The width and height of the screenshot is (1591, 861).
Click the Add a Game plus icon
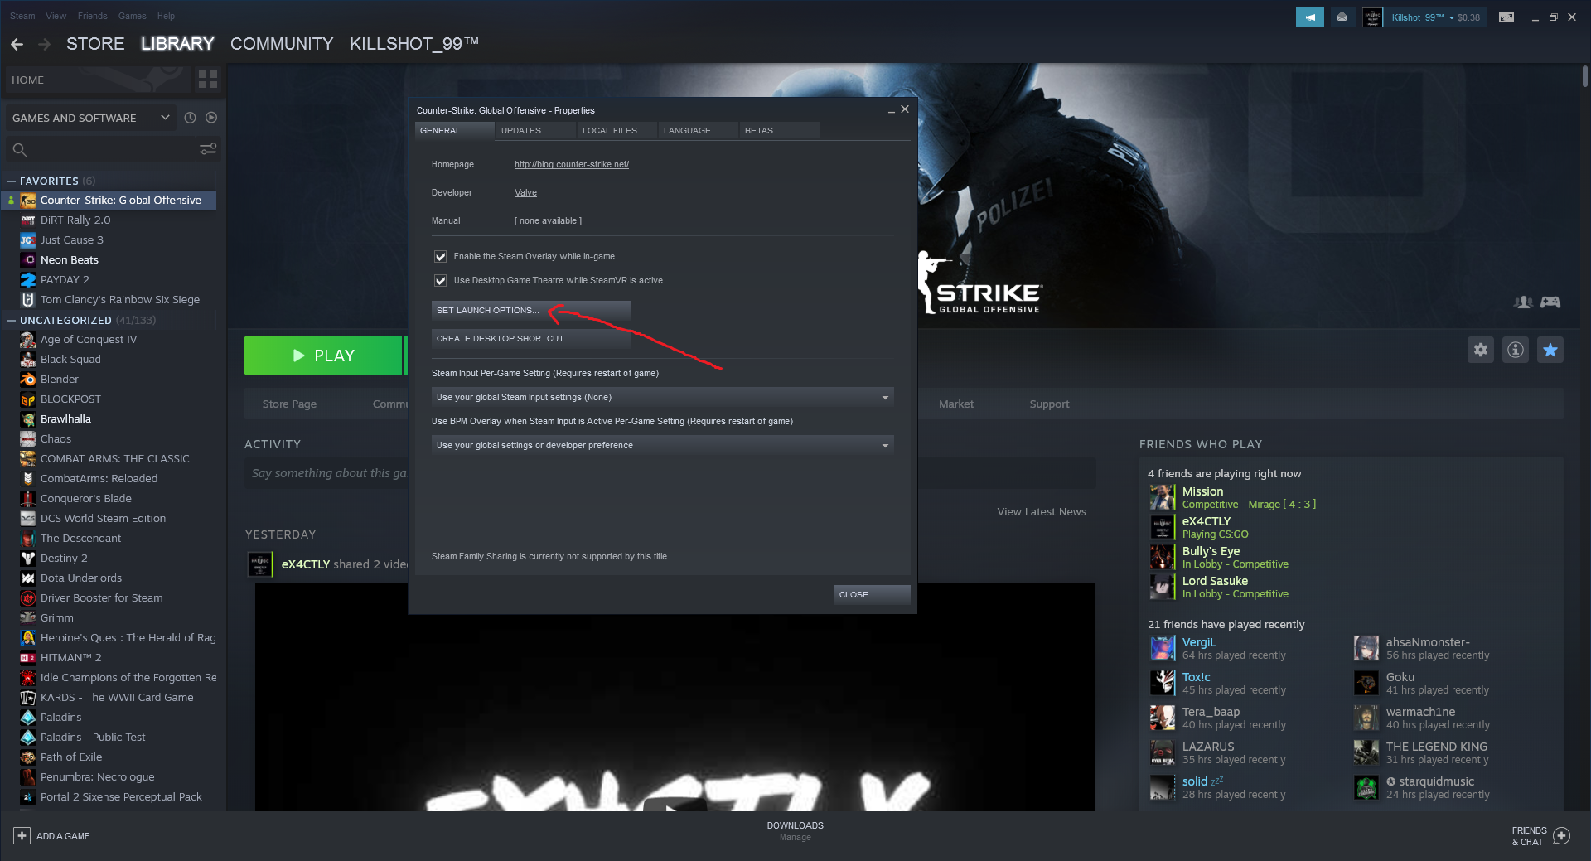pyautogui.click(x=22, y=836)
